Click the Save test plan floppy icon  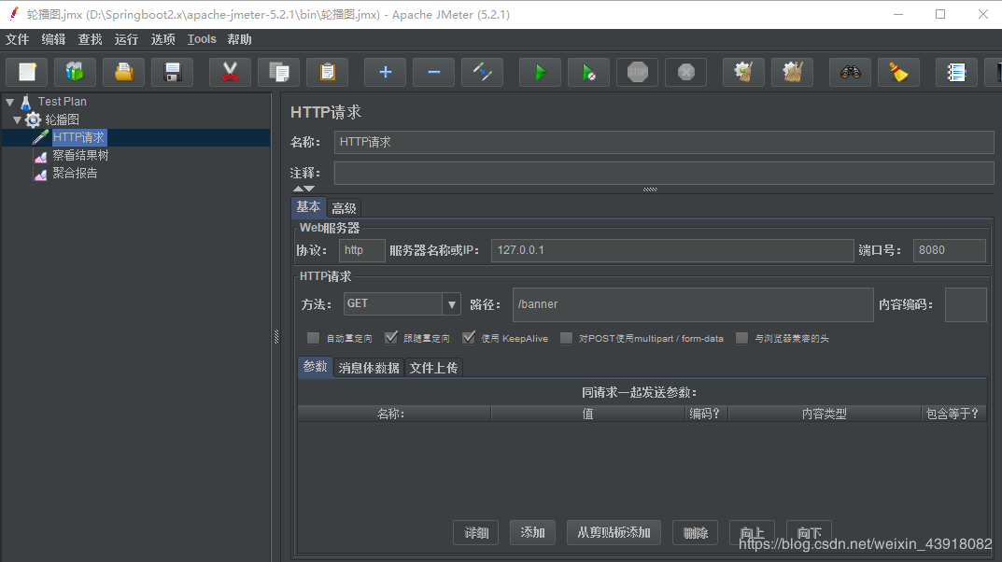(172, 72)
